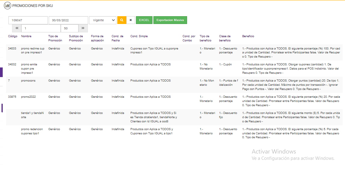Click the SKU field containing 109047
345x170 pixels.
pyautogui.click(x=28, y=20)
